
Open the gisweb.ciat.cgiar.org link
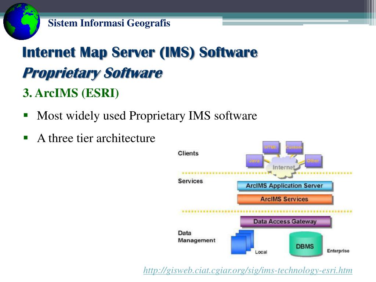point(248,270)
